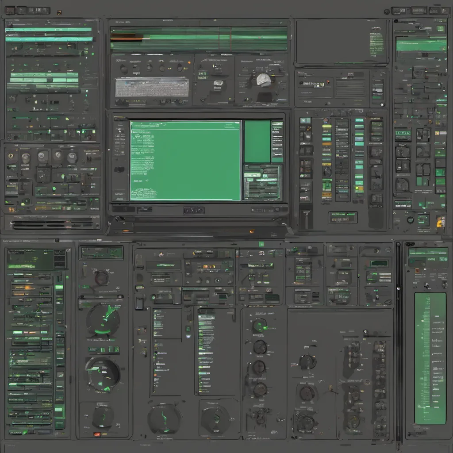Click the dark blank display at top right
This screenshot has width=453, height=453.
(341, 41)
